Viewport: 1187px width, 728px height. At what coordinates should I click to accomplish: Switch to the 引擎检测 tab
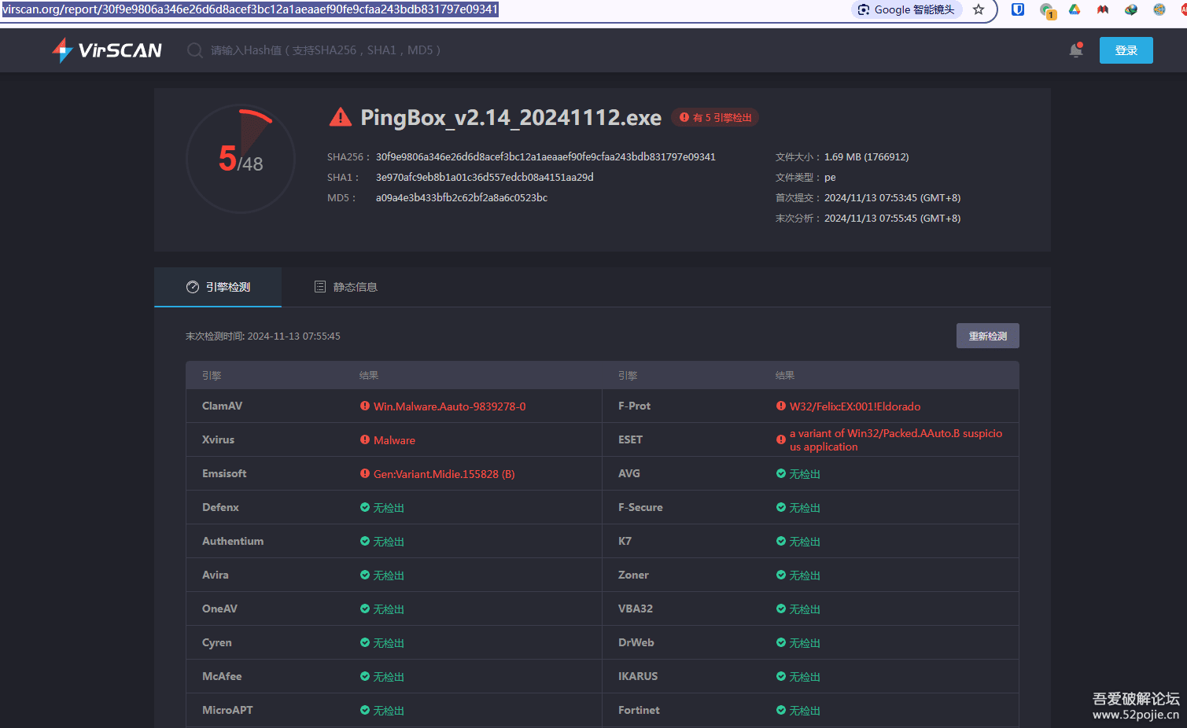click(x=218, y=287)
